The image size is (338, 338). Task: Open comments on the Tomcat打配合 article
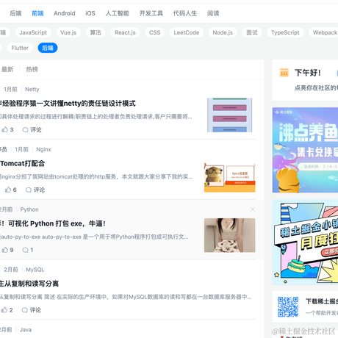pyautogui.click(x=35, y=190)
